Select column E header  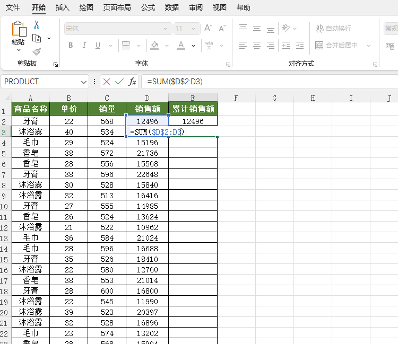[193, 98]
